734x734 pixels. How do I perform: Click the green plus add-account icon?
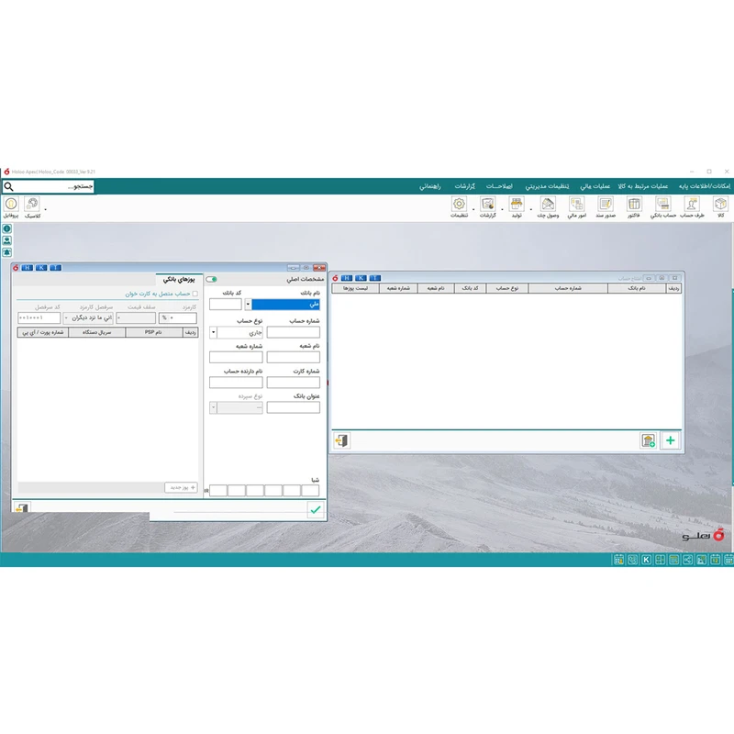click(x=671, y=440)
